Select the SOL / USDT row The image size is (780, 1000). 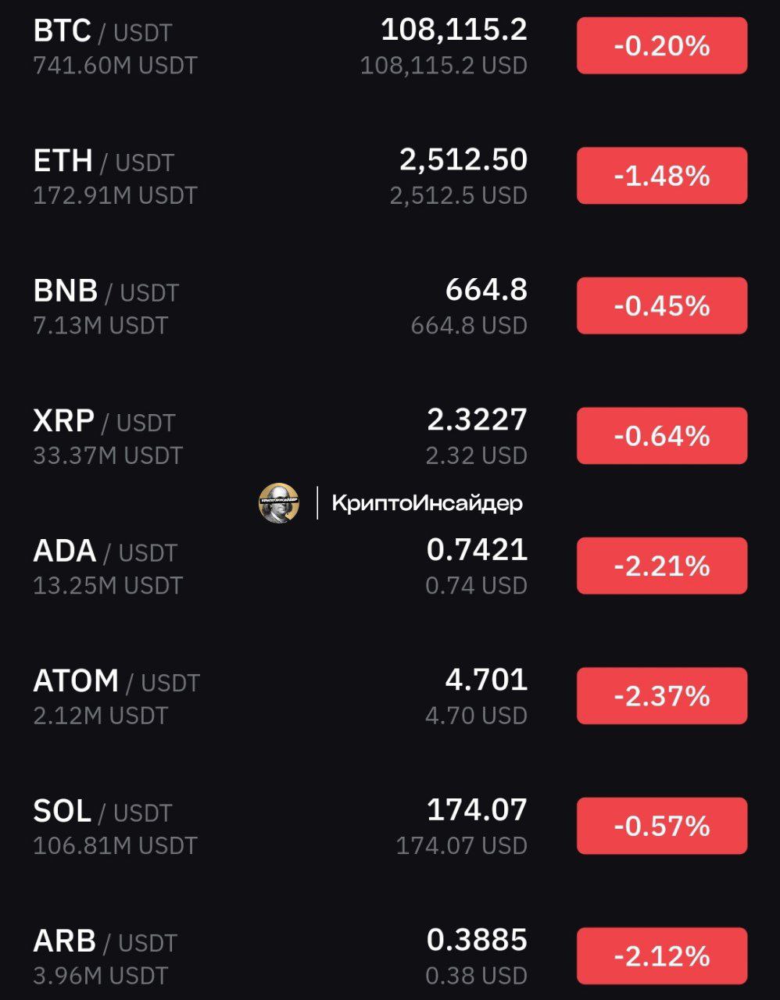click(390, 826)
